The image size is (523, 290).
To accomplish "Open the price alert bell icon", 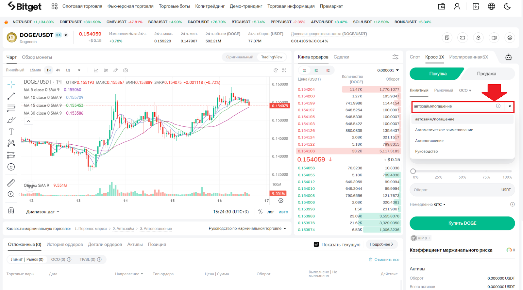I will [478, 38].
